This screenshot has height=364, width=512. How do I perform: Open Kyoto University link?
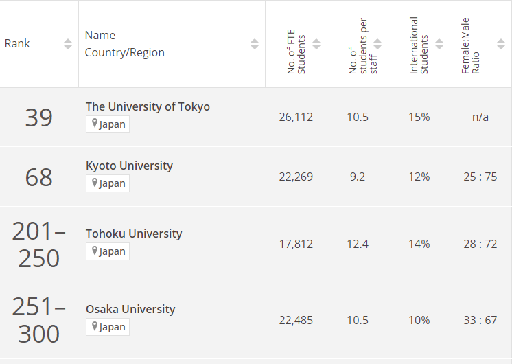click(129, 166)
